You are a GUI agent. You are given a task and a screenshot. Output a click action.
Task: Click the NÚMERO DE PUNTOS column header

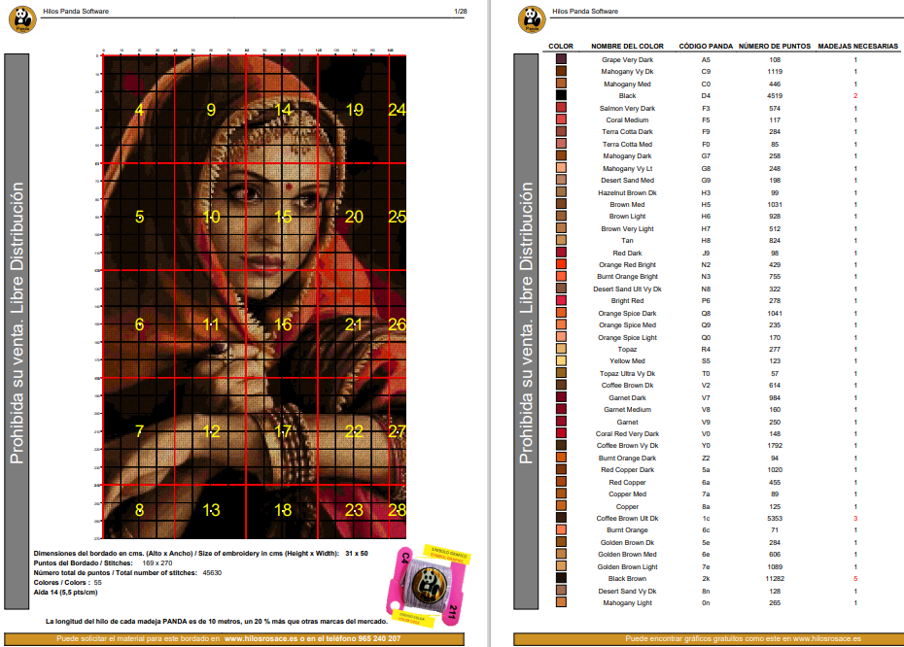coord(775,46)
